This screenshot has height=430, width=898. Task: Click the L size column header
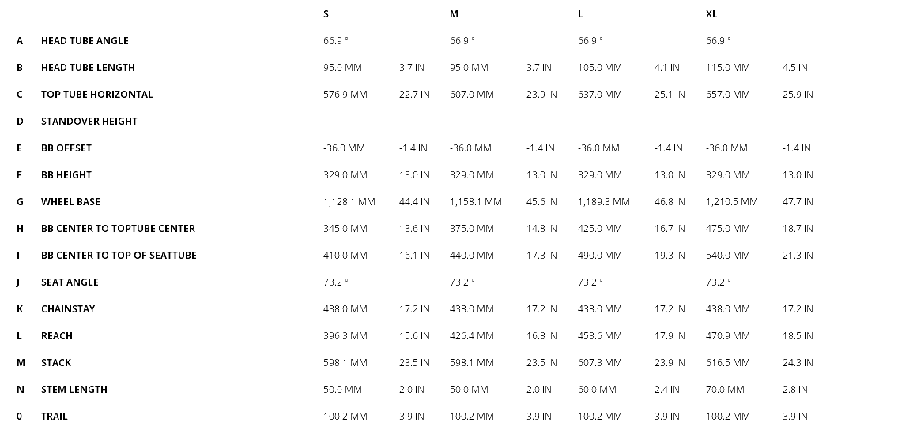[x=581, y=14]
